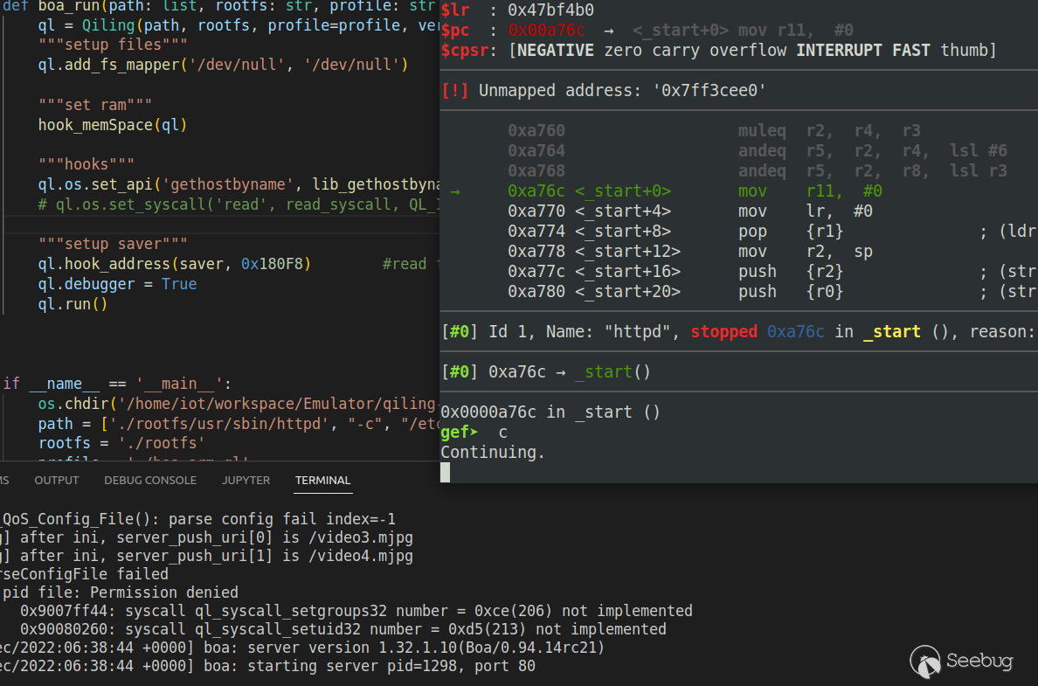This screenshot has width=1038, height=686.
Task: Select the DEBUG CONSOLE tab
Action: (x=150, y=481)
